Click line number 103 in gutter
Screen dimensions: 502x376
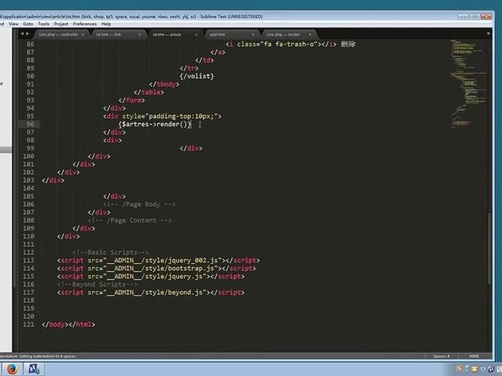click(x=28, y=180)
